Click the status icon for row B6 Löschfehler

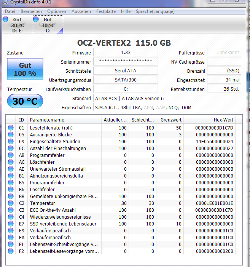point(11,189)
